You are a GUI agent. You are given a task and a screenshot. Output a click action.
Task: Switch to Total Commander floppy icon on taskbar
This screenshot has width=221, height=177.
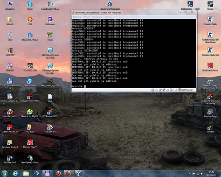47,173
